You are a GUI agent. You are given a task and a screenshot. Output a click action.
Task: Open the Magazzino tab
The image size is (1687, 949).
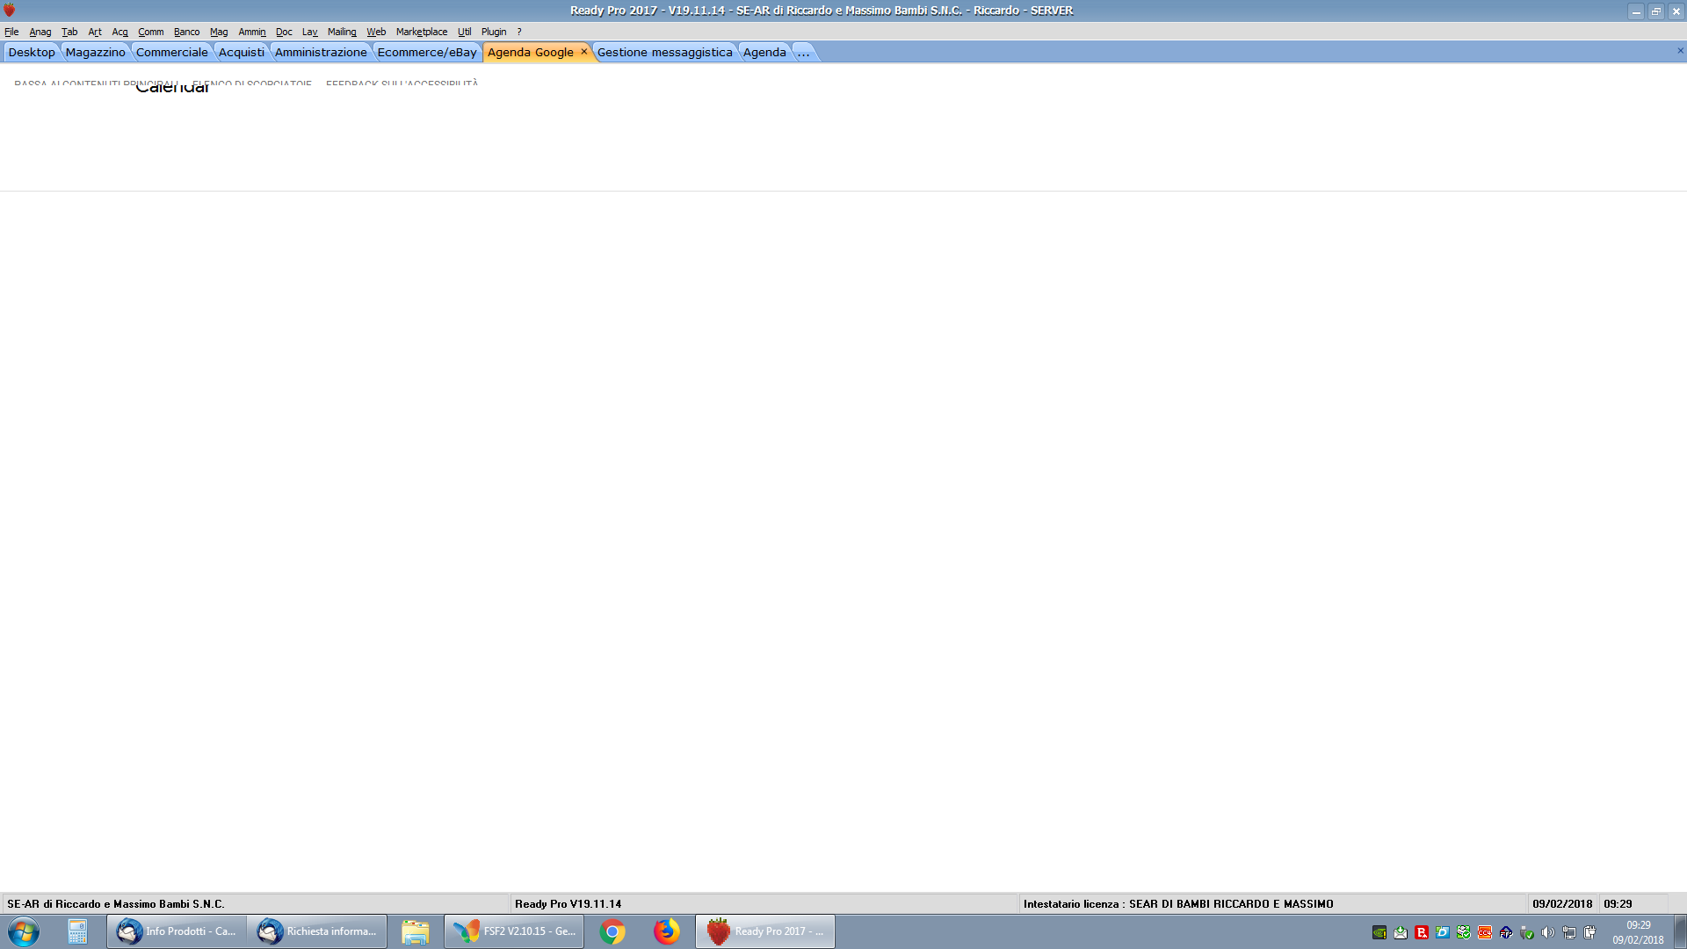click(x=95, y=53)
